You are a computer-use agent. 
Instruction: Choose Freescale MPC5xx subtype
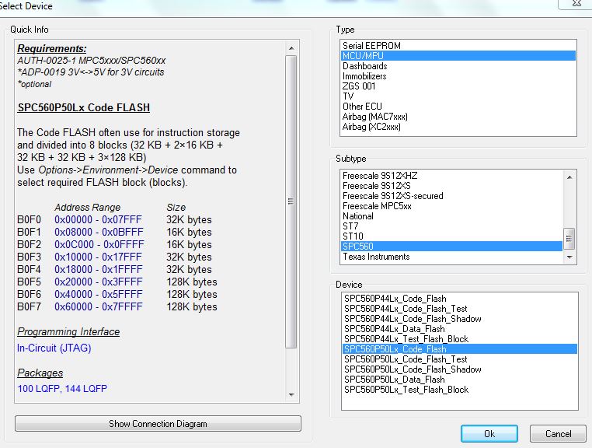451,206
